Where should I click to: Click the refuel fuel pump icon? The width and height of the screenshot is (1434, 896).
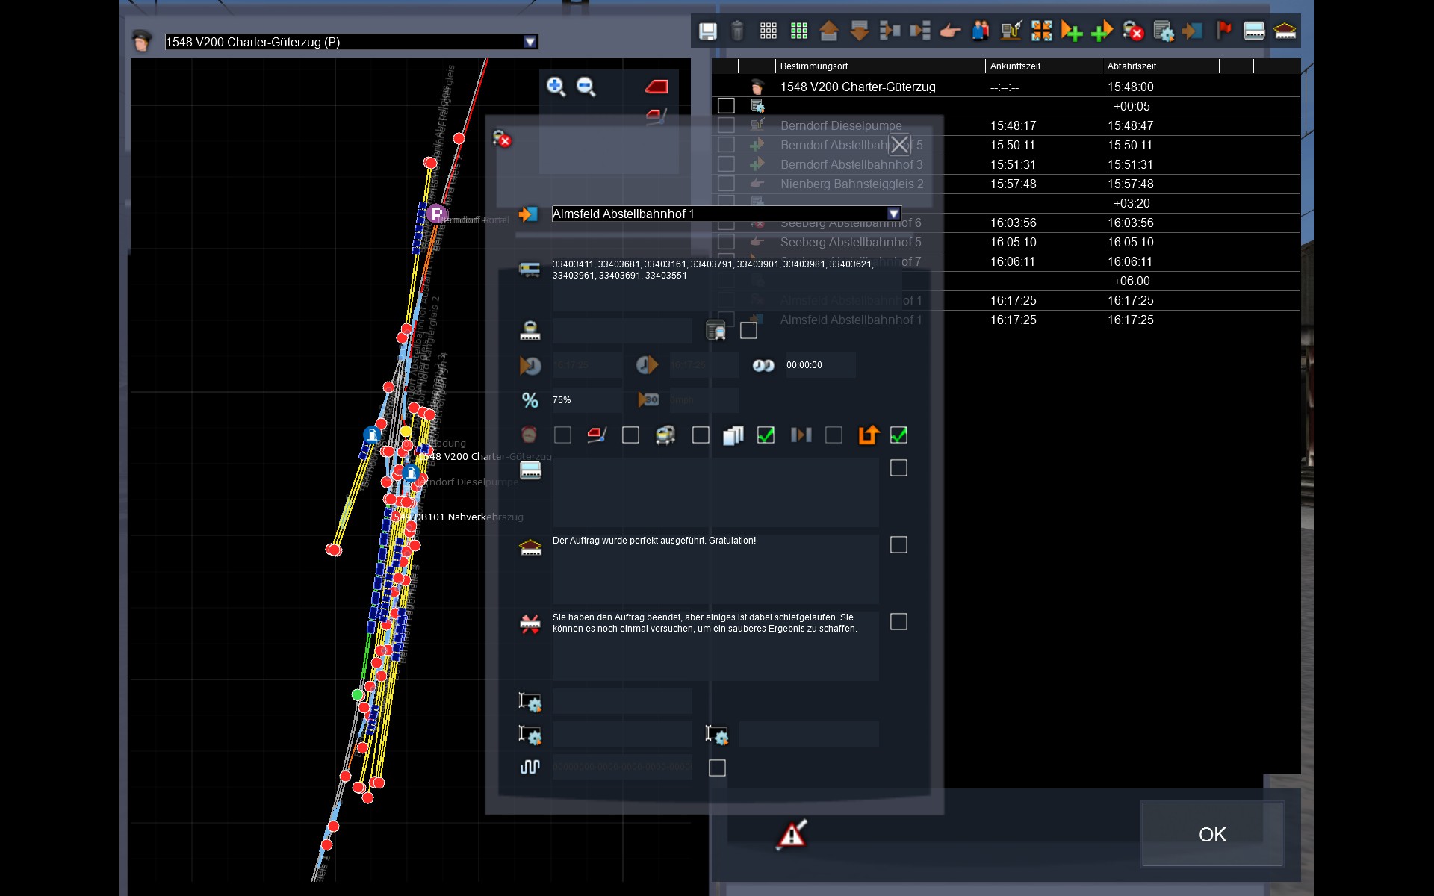(1011, 31)
